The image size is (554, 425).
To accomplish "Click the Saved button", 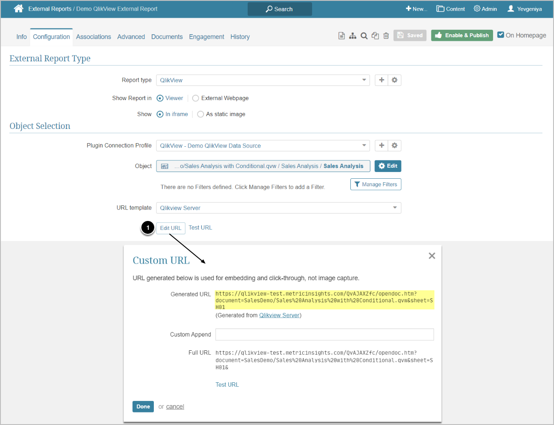I will point(410,35).
